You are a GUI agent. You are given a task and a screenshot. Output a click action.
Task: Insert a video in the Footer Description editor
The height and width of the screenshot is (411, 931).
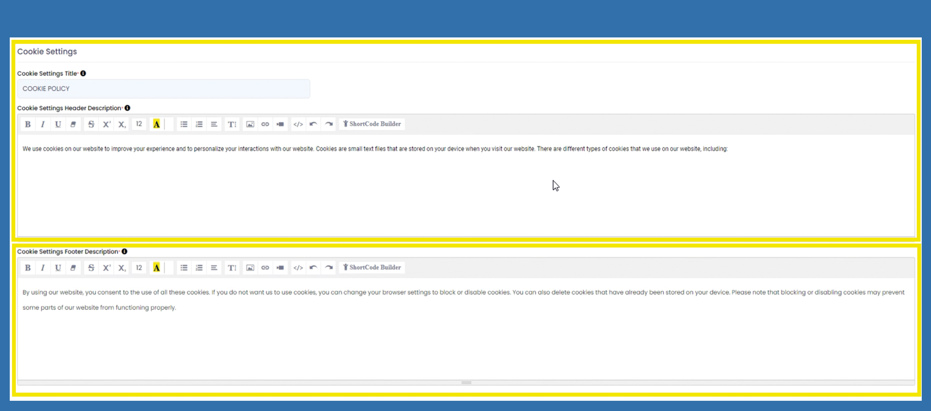pos(280,268)
